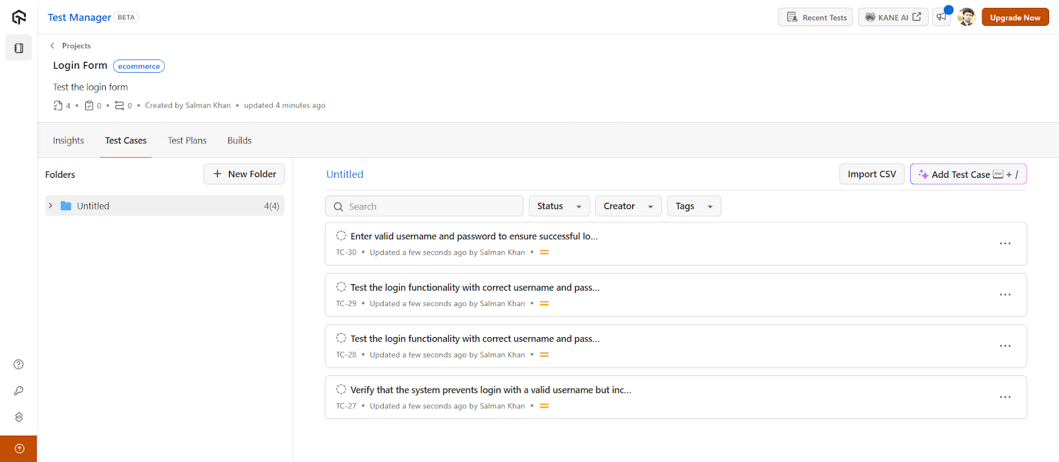Open the three-dot menu for TC-30
The image size is (1059, 462).
click(x=1005, y=243)
